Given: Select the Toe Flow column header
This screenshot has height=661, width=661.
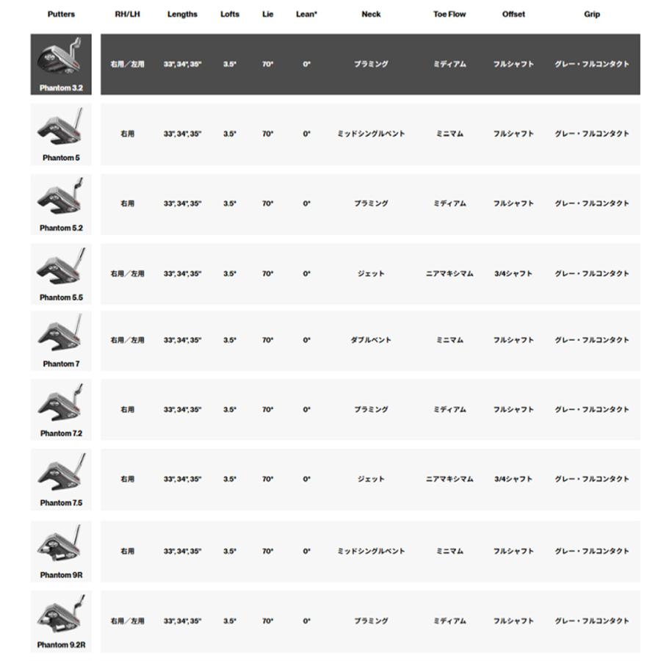Looking at the screenshot, I should tap(449, 14).
